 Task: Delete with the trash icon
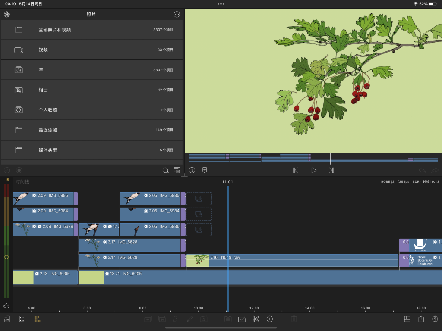(294, 319)
